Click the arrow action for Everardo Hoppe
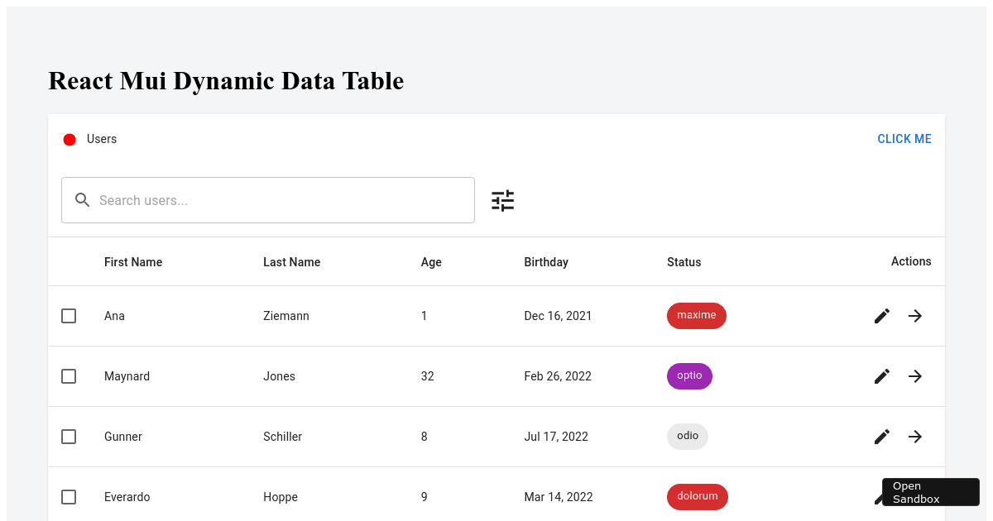Viewport: 993px width, 521px height. [x=914, y=496]
